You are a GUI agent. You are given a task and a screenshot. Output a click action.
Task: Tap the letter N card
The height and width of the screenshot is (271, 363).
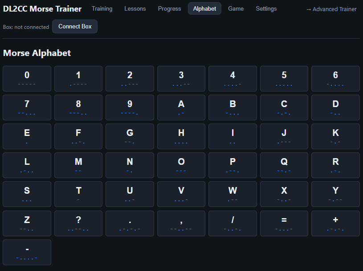[x=130, y=165]
